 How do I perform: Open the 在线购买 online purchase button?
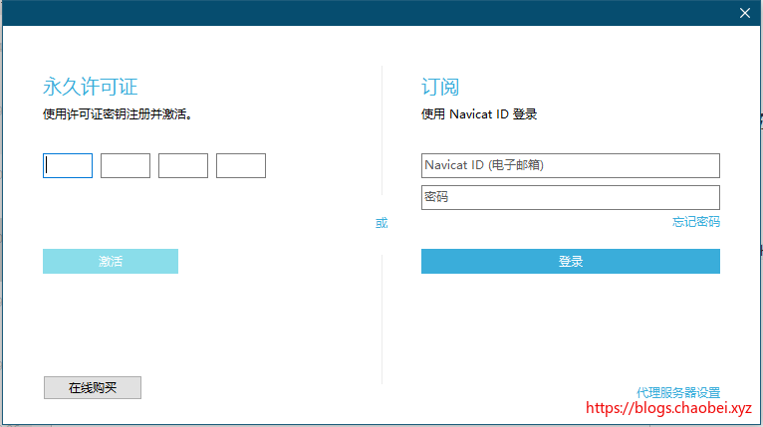(x=93, y=387)
